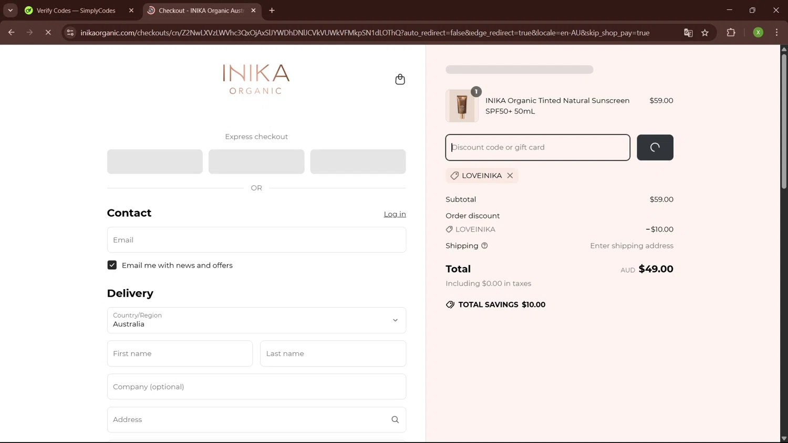Click the scrollbar down arrow
The height and width of the screenshot is (443, 788).
[784, 438]
